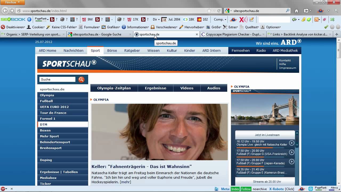Viewport: 341px width, 192px height.
Task: Toggle the Index meta indicator
Action: (235, 189)
